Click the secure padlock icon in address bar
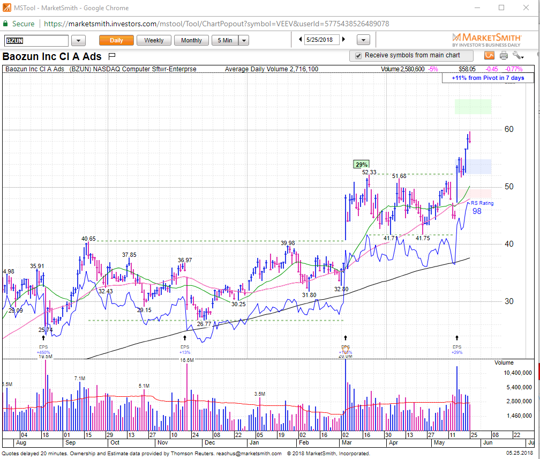The image size is (540, 459). 5,24
